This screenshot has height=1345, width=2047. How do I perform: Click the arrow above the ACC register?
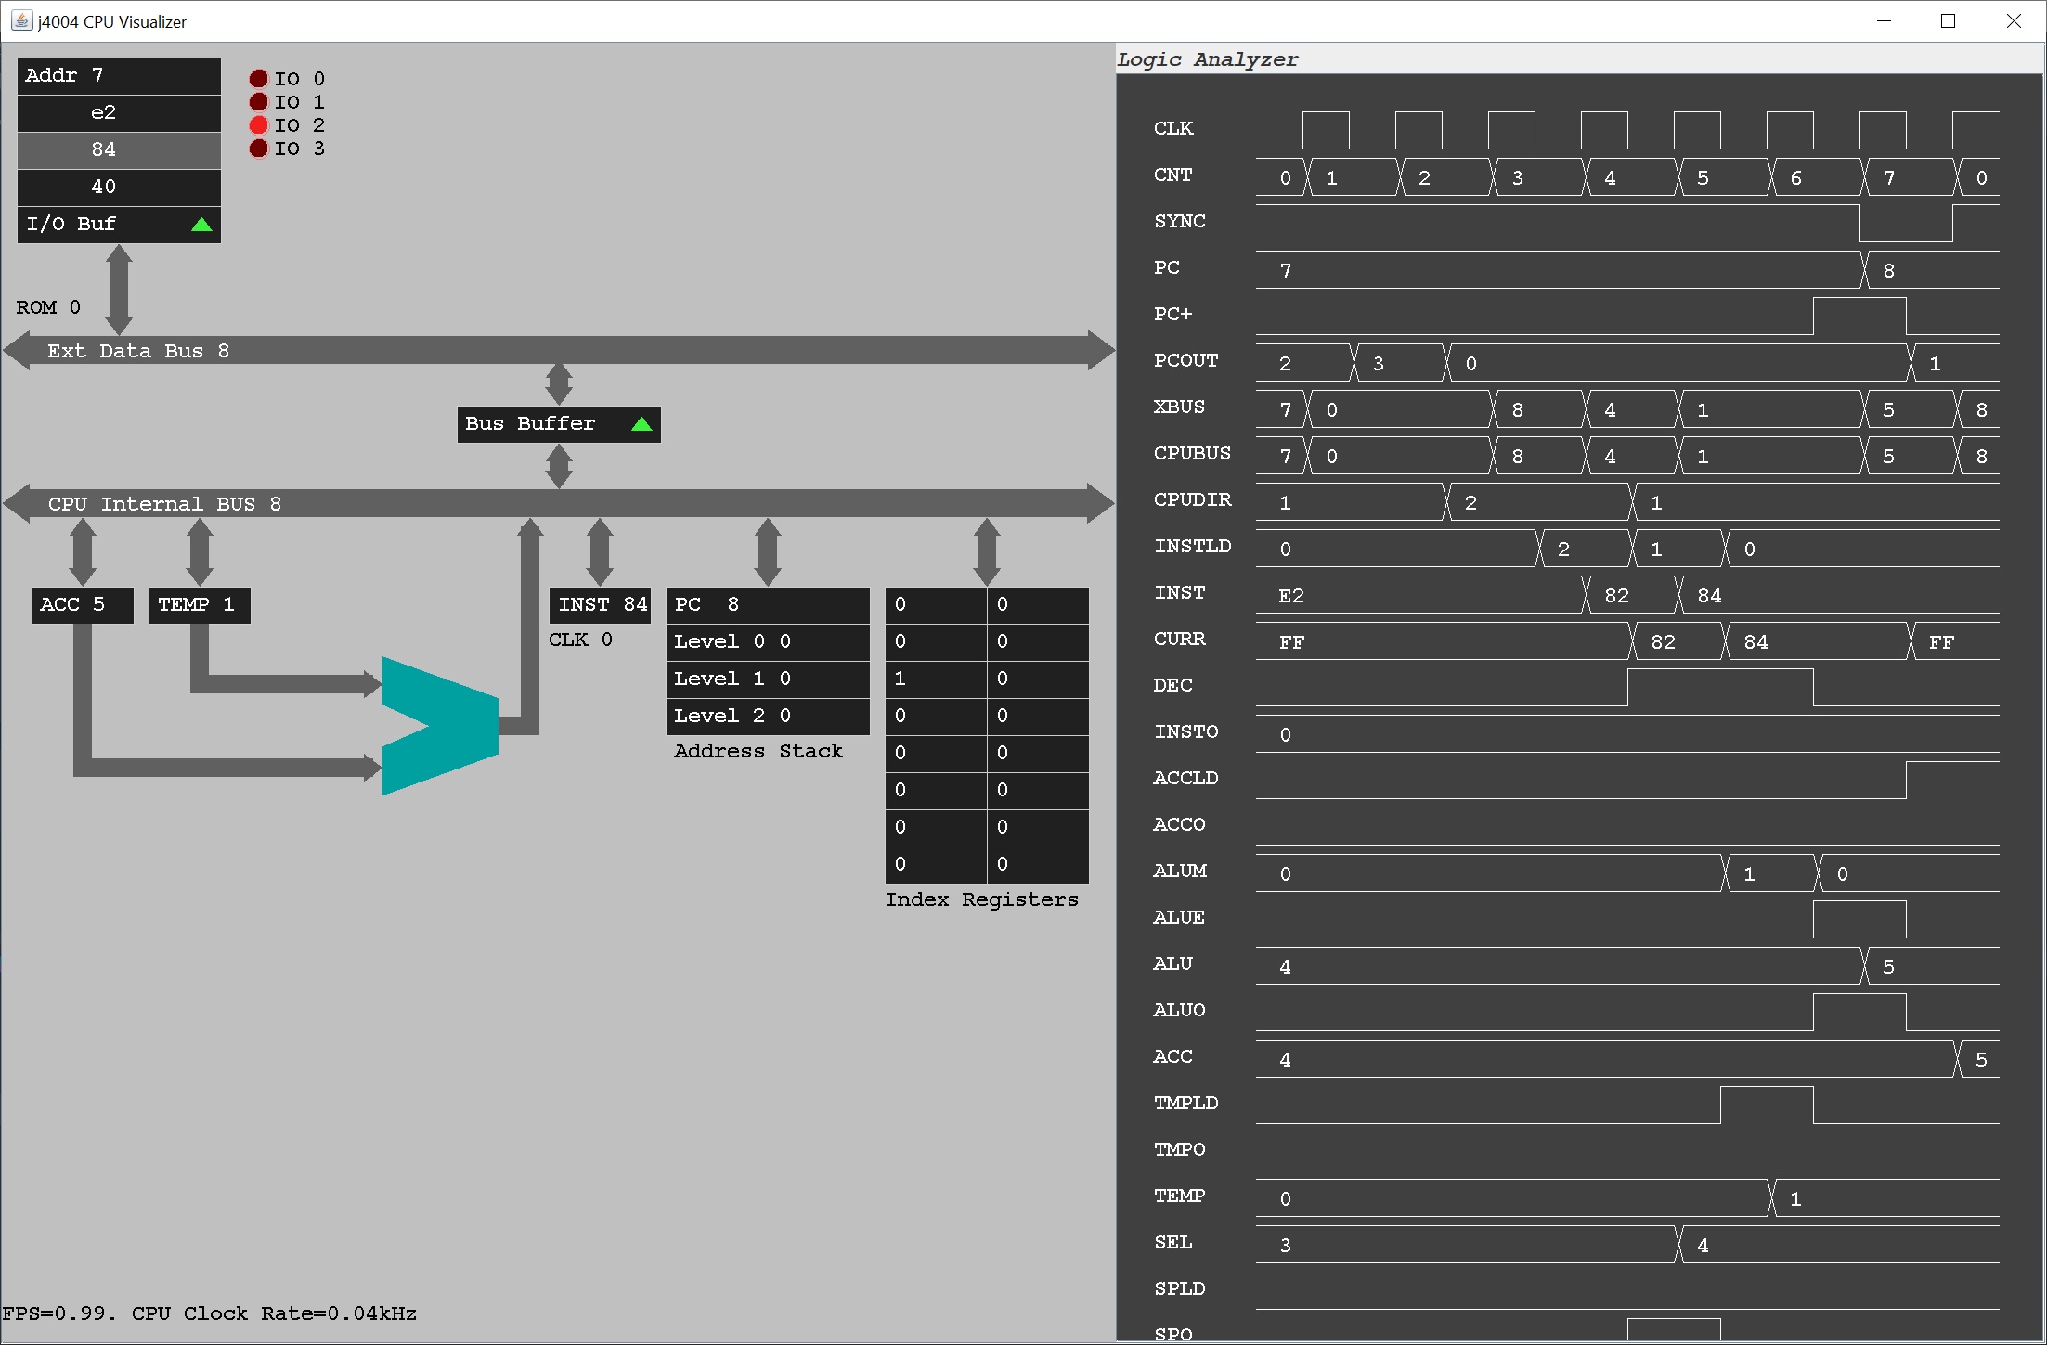tap(83, 551)
